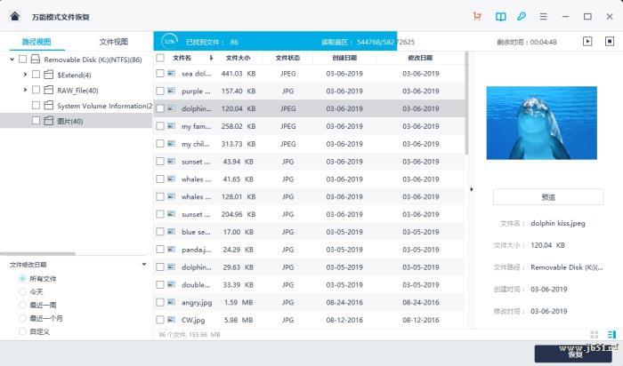Click the file list vertical scrollbar
This screenshot has width=623, height=366.
467,103
